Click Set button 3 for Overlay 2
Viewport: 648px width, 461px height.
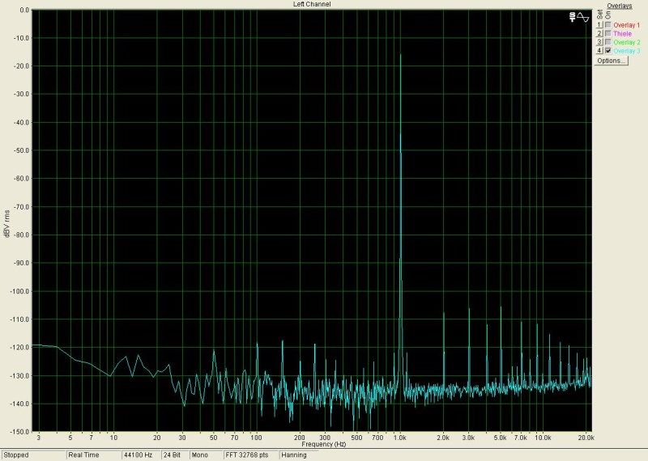(599, 42)
